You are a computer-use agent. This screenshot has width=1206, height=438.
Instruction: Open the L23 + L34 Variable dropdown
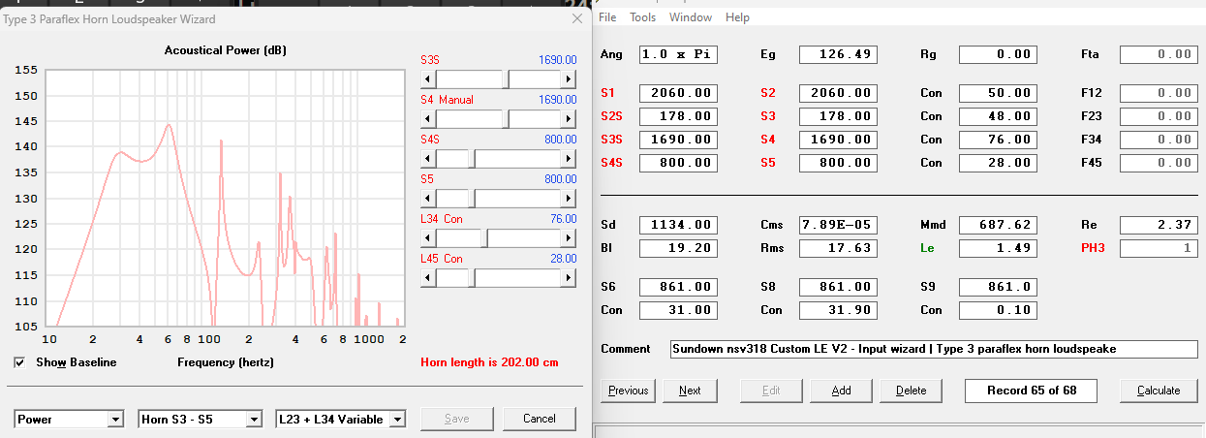click(397, 420)
